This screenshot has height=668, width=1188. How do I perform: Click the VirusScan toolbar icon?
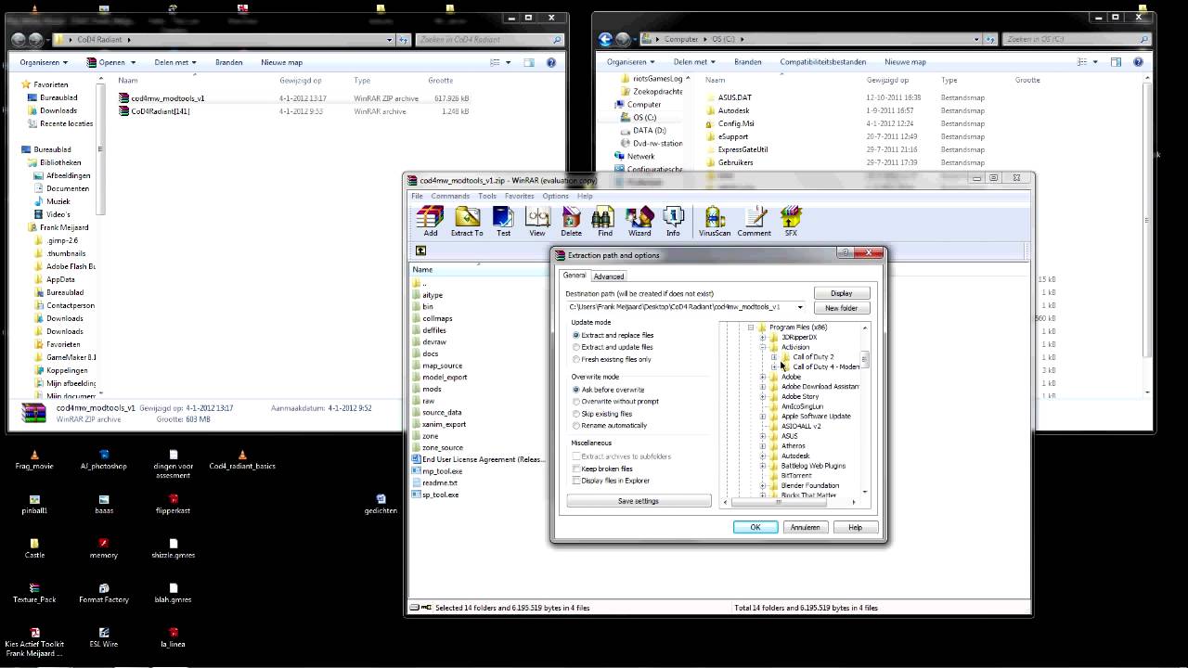(x=715, y=221)
